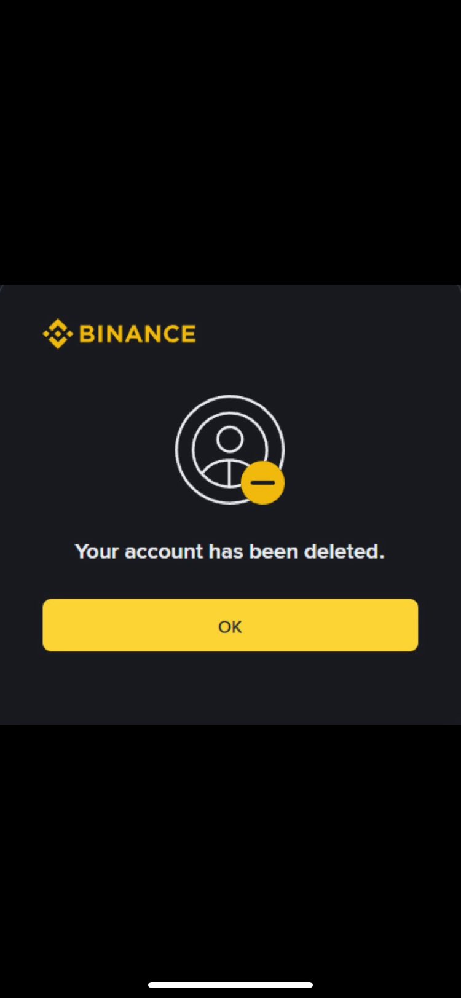Tap the user profile silhouette icon
This screenshot has width=461, height=998.
coord(230,450)
